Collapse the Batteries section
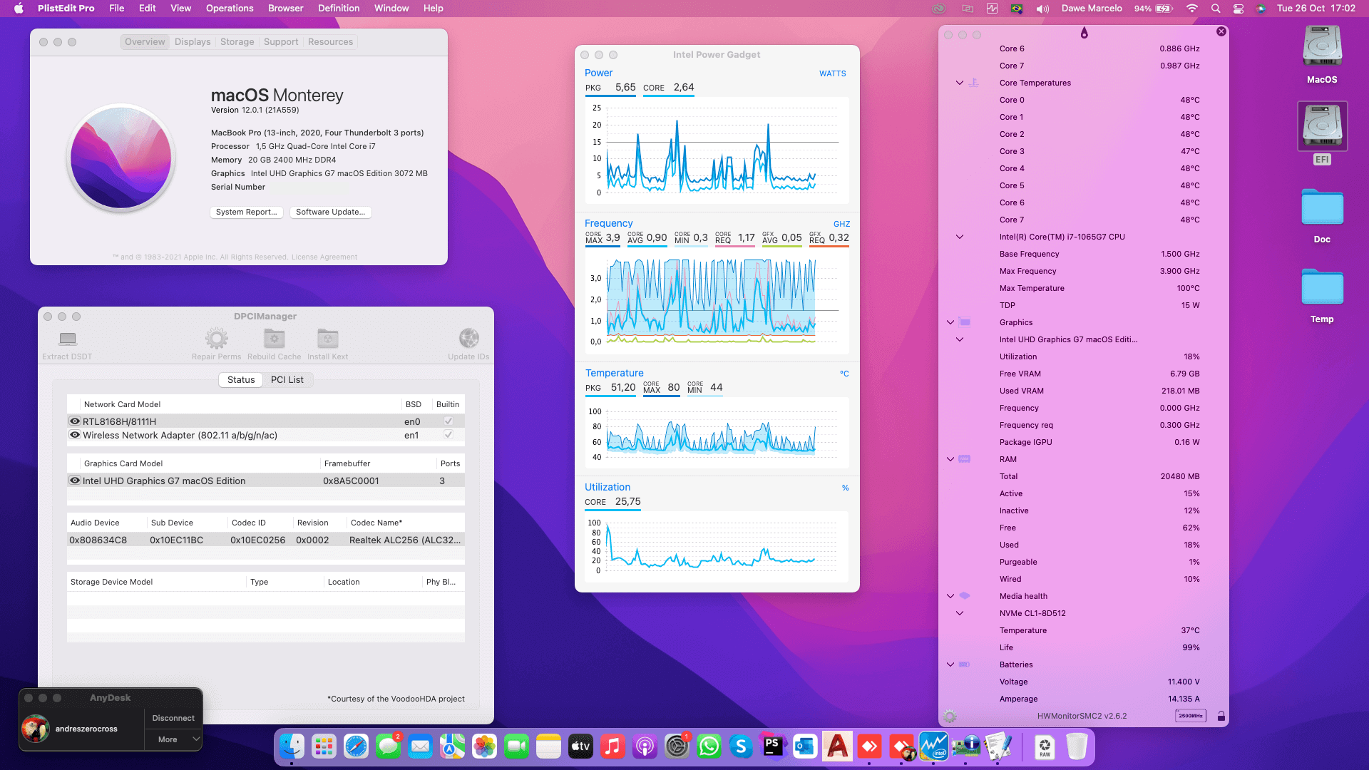Viewport: 1369px width, 770px height. (950, 664)
